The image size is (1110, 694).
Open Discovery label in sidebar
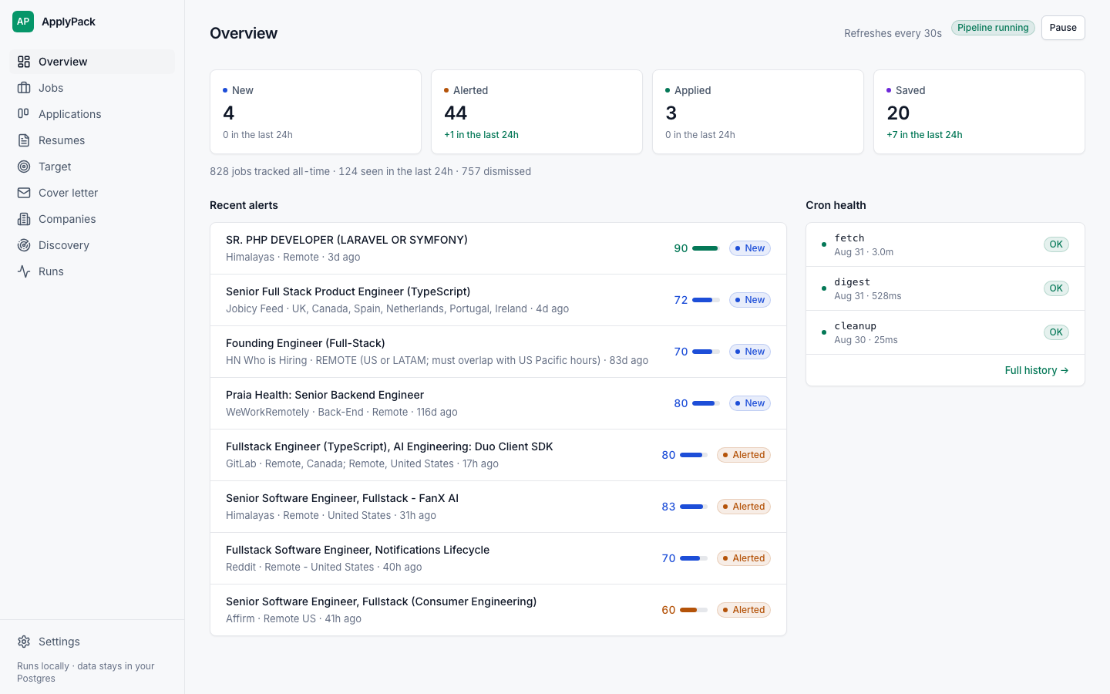pyautogui.click(x=64, y=245)
